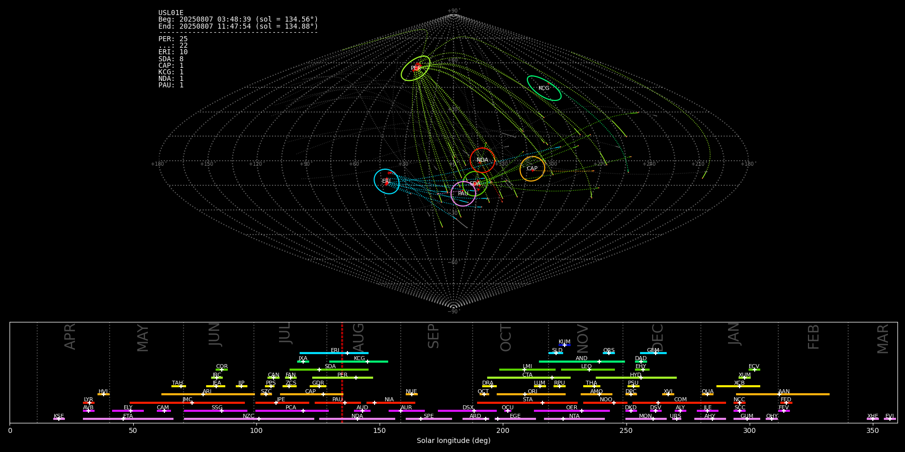Select the pink PAU radiant circle on map

(x=463, y=194)
